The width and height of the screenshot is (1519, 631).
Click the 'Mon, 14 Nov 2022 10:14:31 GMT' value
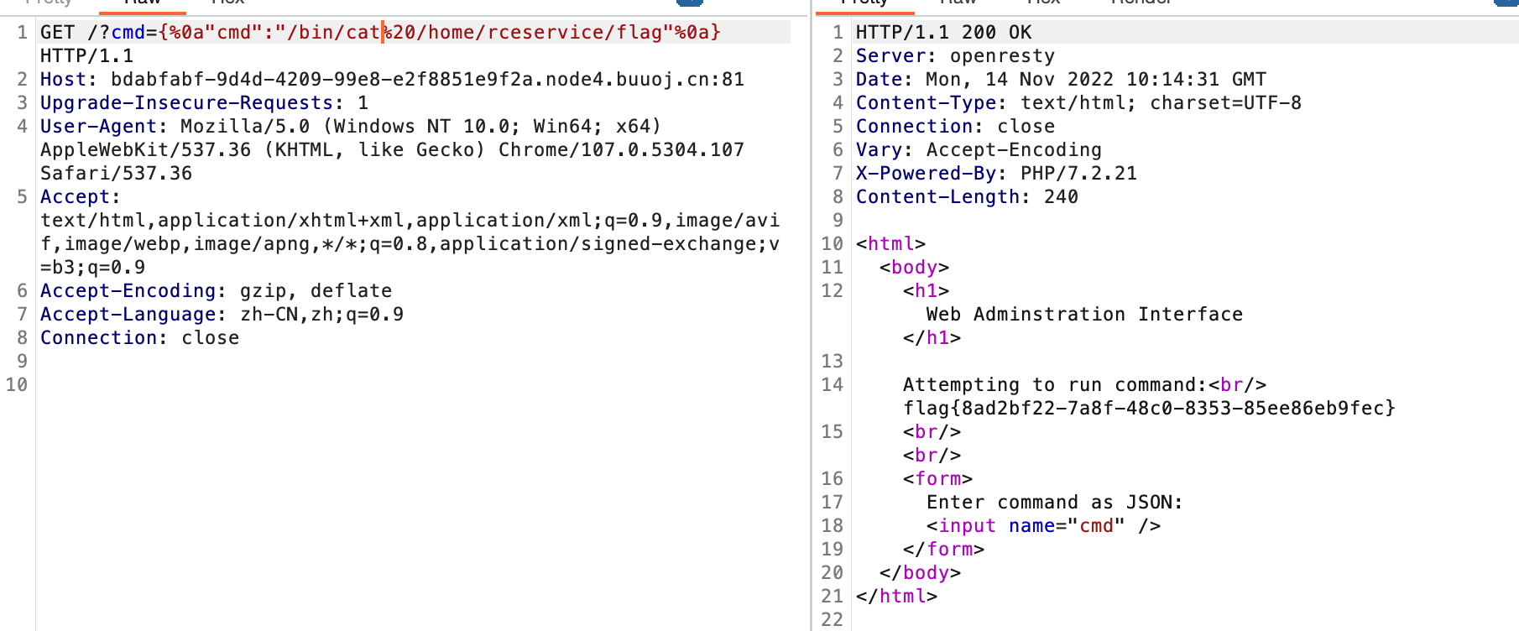tap(1096, 79)
